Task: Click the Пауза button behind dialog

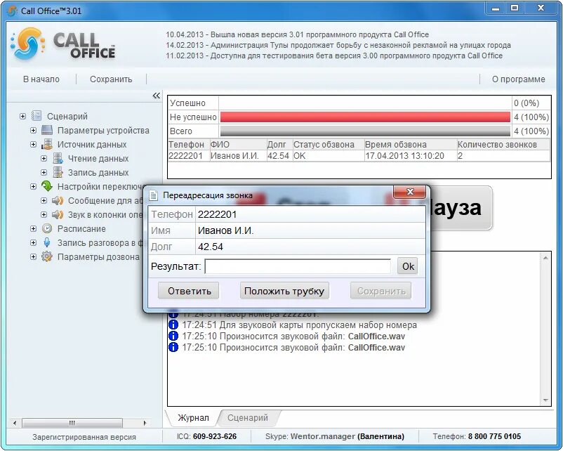Action: click(461, 208)
